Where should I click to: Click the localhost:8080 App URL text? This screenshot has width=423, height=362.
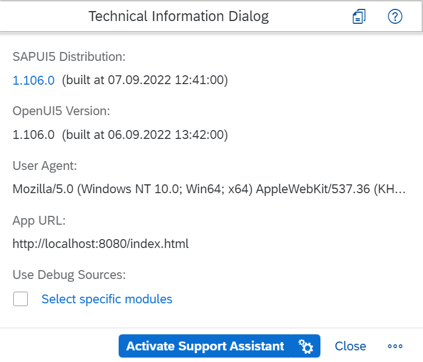[x=101, y=244]
